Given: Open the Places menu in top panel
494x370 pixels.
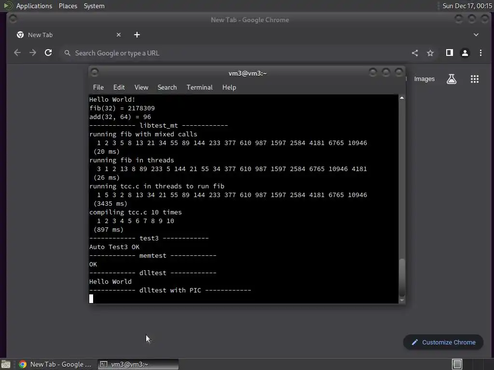Looking at the screenshot, I should tap(68, 6).
